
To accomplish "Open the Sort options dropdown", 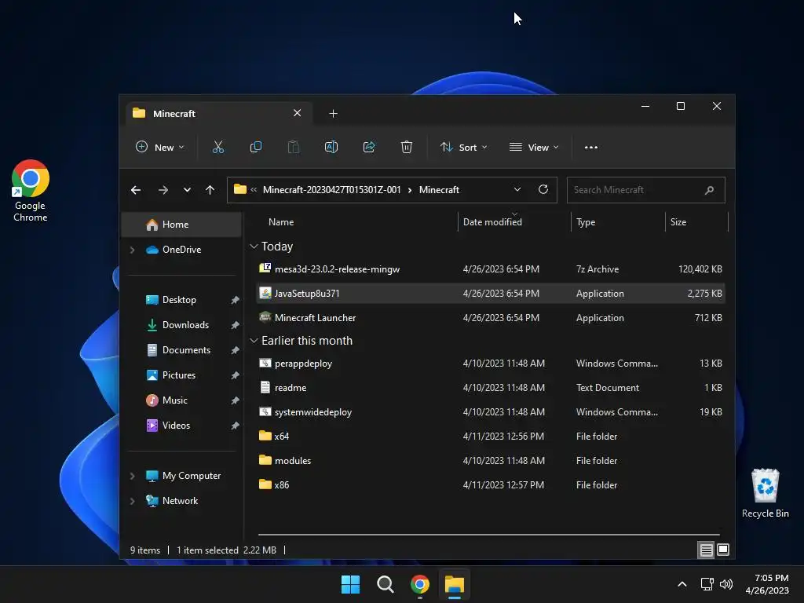I will (x=463, y=147).
